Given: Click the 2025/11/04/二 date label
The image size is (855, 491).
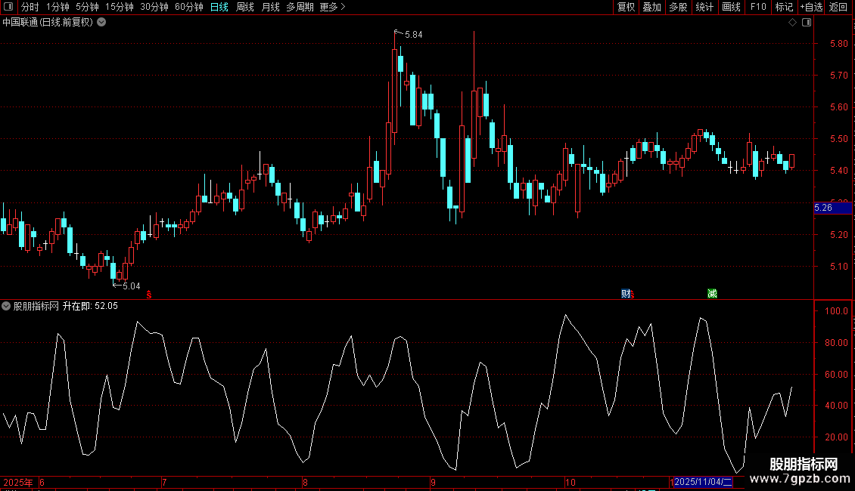Looking at the screenshot, I should [x=703, y=482].
